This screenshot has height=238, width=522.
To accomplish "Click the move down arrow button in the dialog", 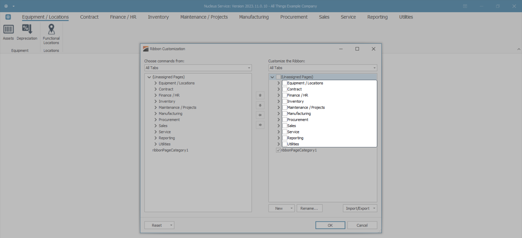I will point(260,105).
